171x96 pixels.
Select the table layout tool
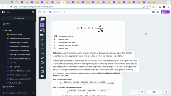pos(42,71)
